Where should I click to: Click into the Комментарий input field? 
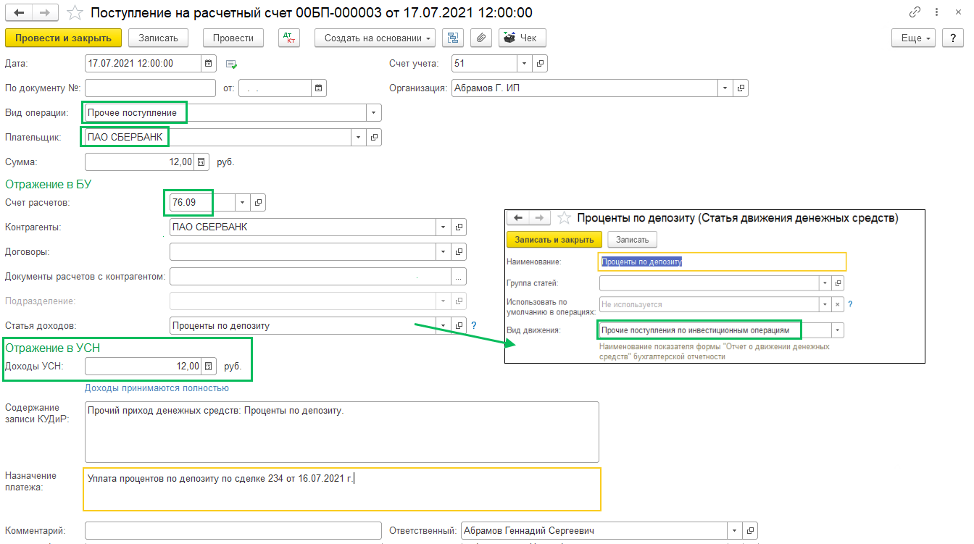(x=233, y=530)
